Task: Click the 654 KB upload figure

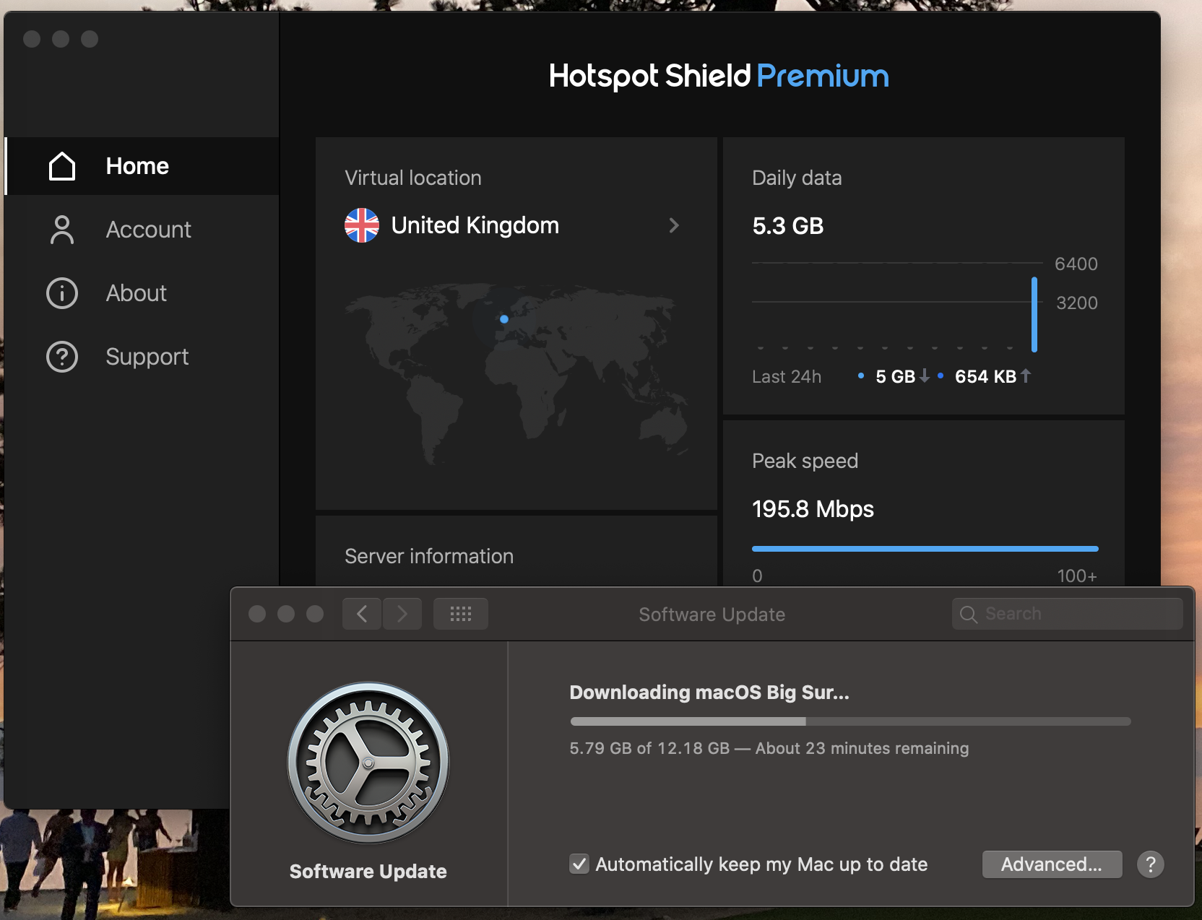Action: point(985,376)
